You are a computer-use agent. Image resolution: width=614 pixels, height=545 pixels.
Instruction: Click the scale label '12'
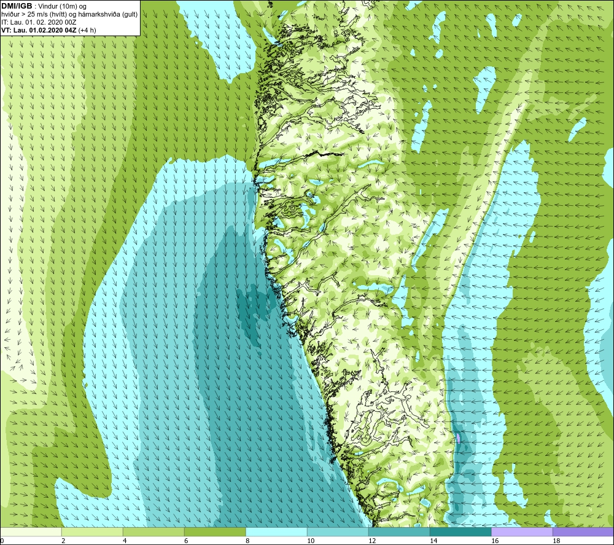[x=372, y=541]
